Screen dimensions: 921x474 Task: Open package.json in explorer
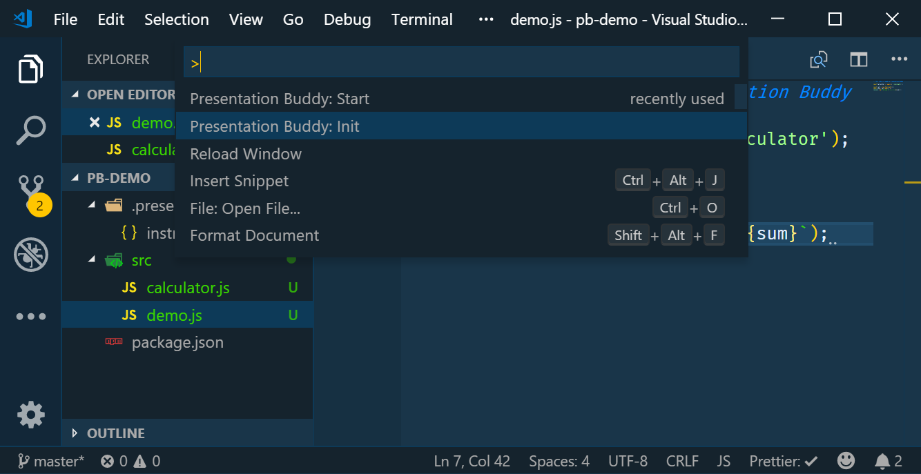[188, 342]
